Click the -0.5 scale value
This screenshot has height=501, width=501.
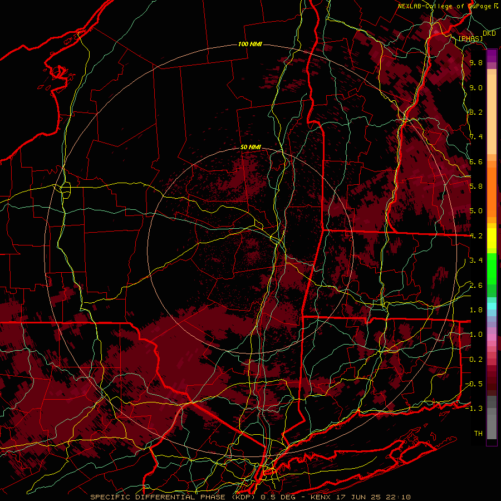474,384
